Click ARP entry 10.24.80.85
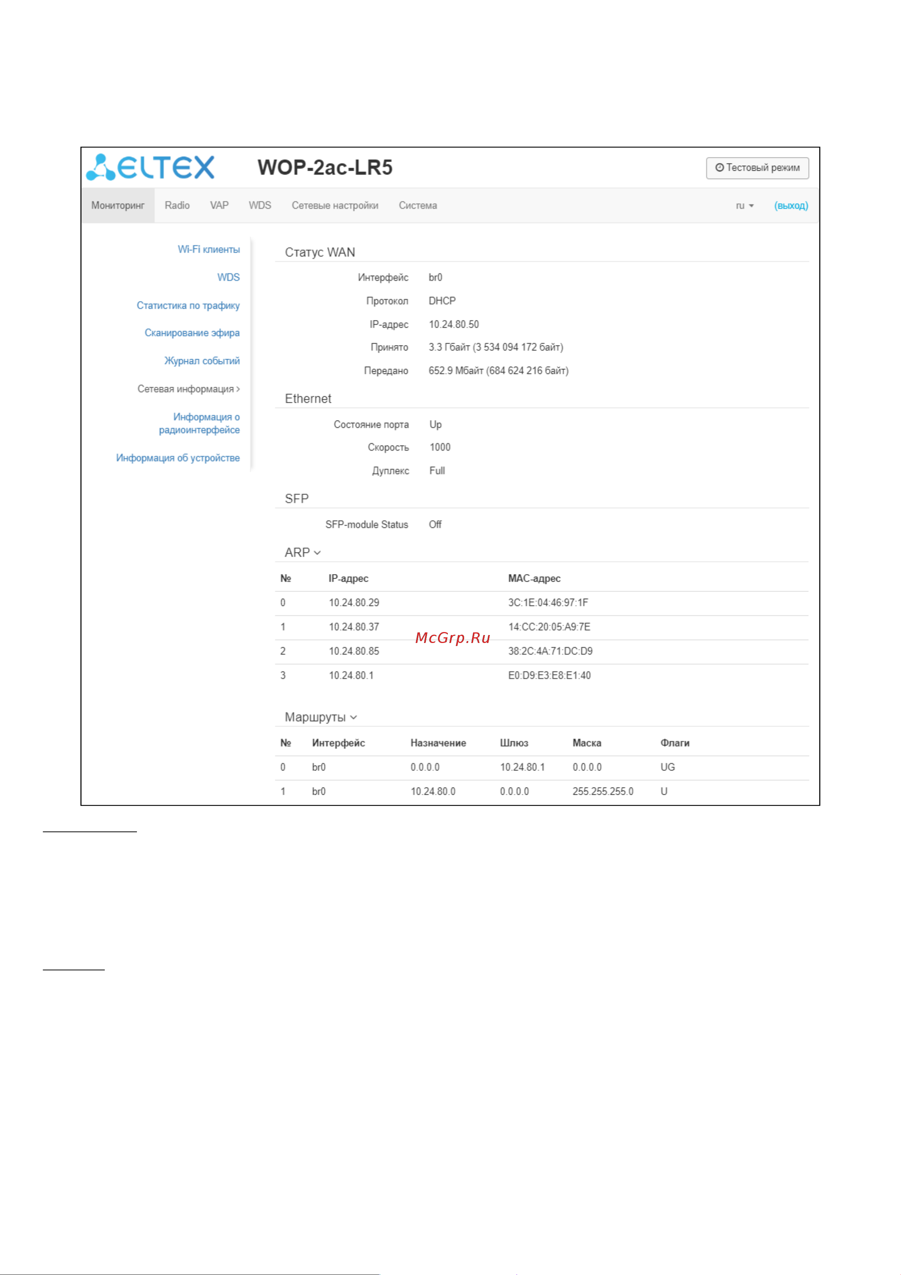 [x=354, y=651]
